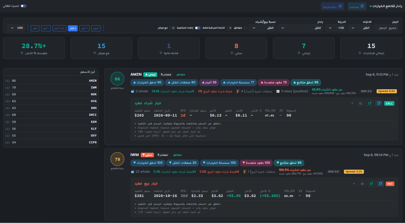Click AMZN صفقات الكتل 80 chip

(x=182, y=82)
